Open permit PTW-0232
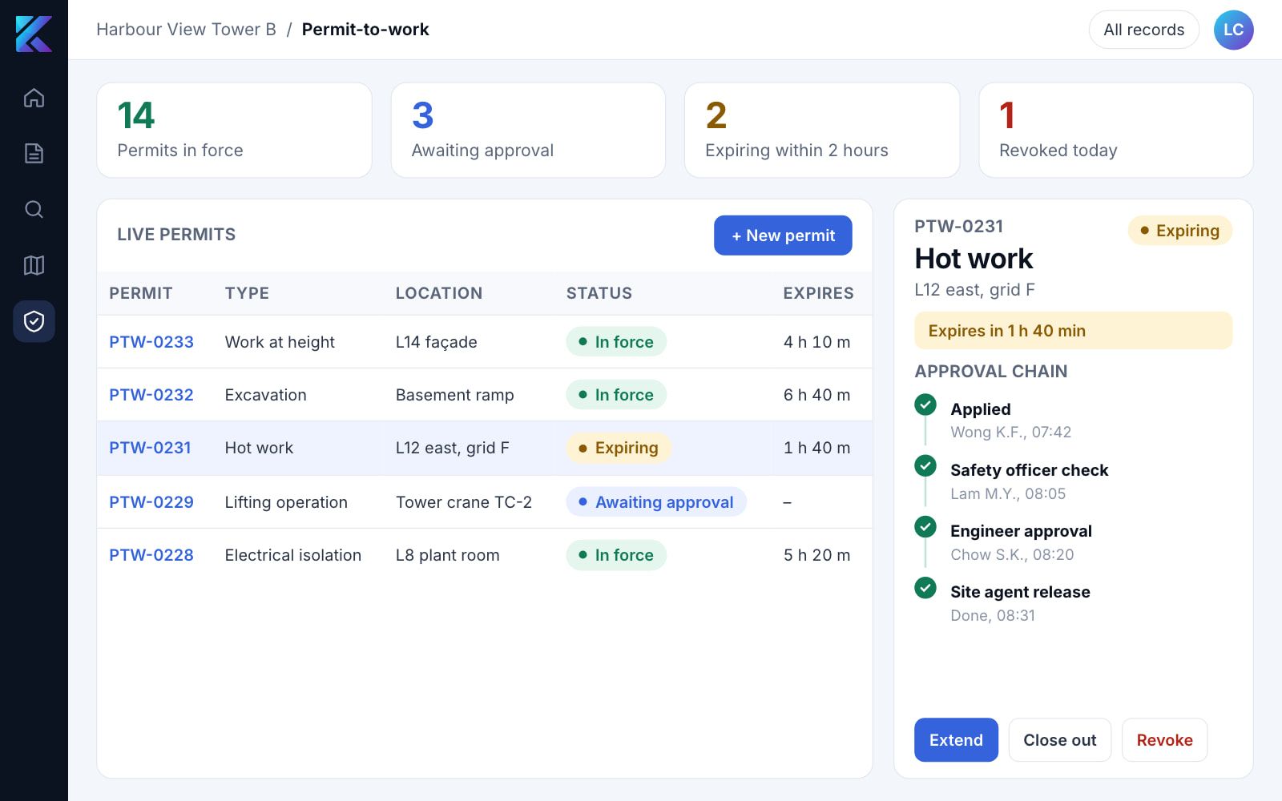 coord(151,395)
